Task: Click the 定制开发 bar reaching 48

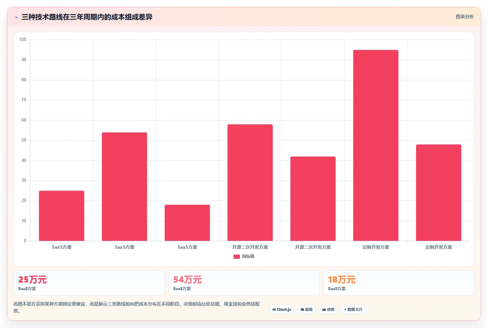Action: tap(439, 193)
